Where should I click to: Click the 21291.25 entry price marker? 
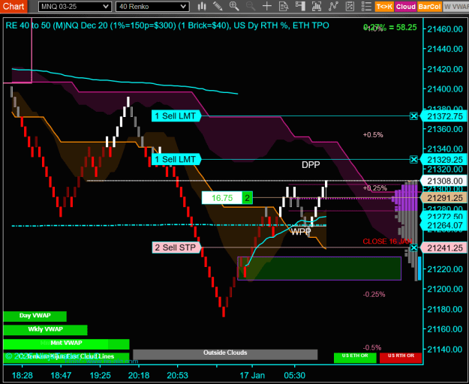pos(444,198)
